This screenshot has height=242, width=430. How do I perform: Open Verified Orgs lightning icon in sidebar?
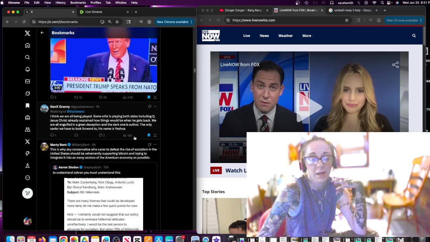28,154
